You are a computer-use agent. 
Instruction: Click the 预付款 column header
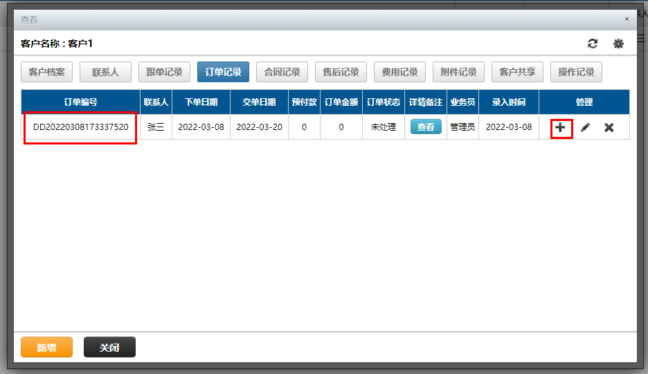[304, 102]
